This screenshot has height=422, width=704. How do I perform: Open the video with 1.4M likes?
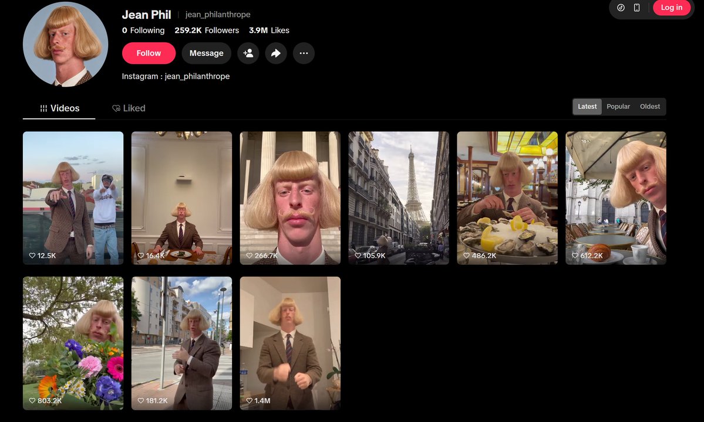pyautogui.click(x=290, y=343)
